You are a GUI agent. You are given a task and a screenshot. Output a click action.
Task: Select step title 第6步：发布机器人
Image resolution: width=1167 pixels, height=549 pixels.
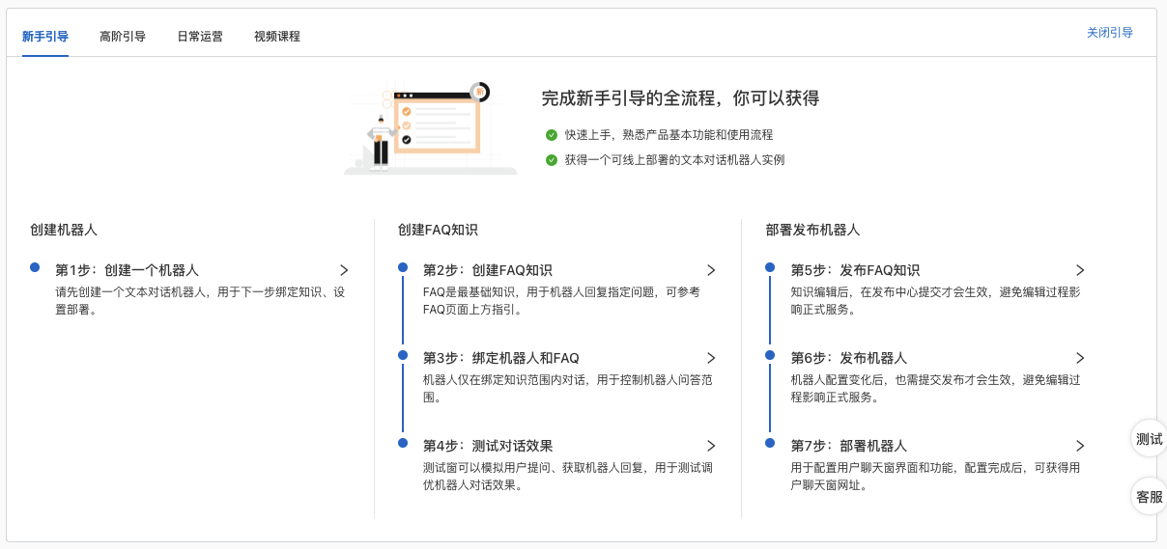tap(849, 358)
